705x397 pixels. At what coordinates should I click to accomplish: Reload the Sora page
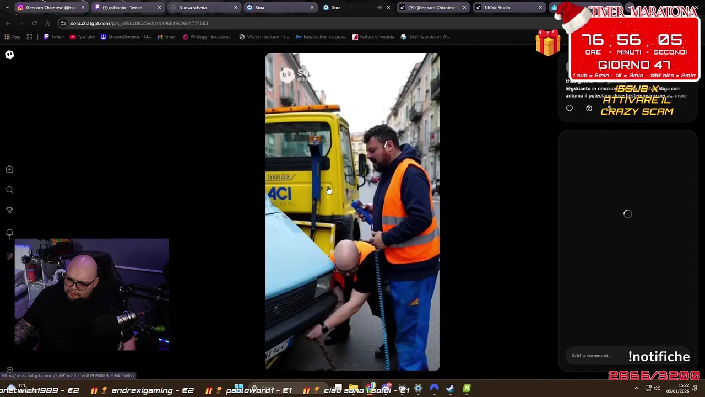34,23
